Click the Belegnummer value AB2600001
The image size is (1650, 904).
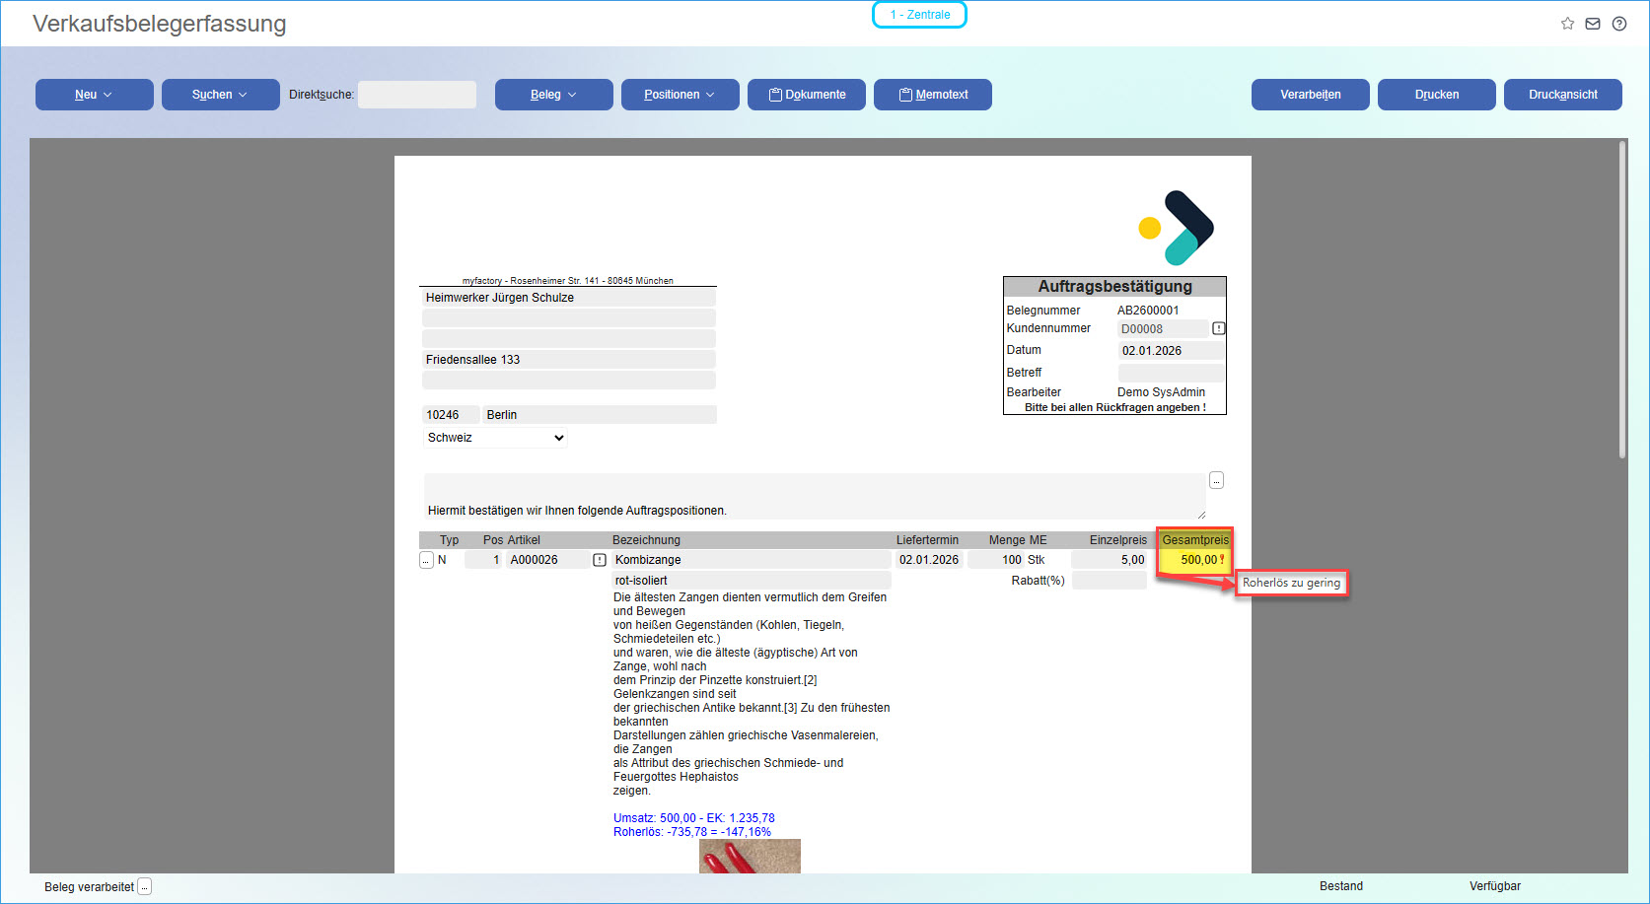1148,311
